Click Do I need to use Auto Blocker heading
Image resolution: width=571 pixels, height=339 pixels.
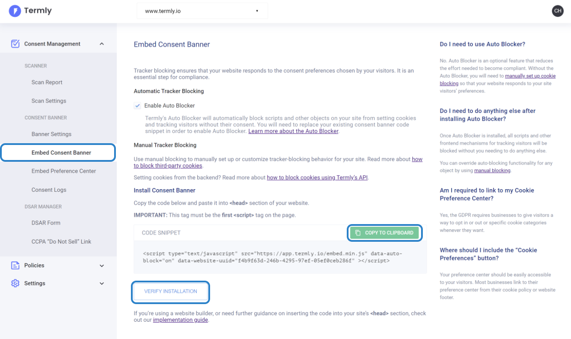[x=483, y=44]
